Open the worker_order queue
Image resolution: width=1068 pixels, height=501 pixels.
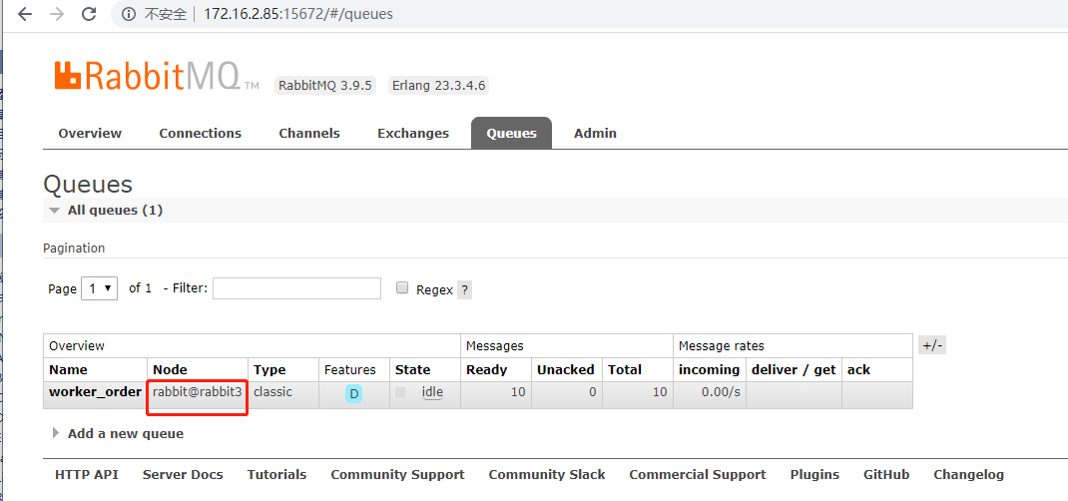(95, 392)
